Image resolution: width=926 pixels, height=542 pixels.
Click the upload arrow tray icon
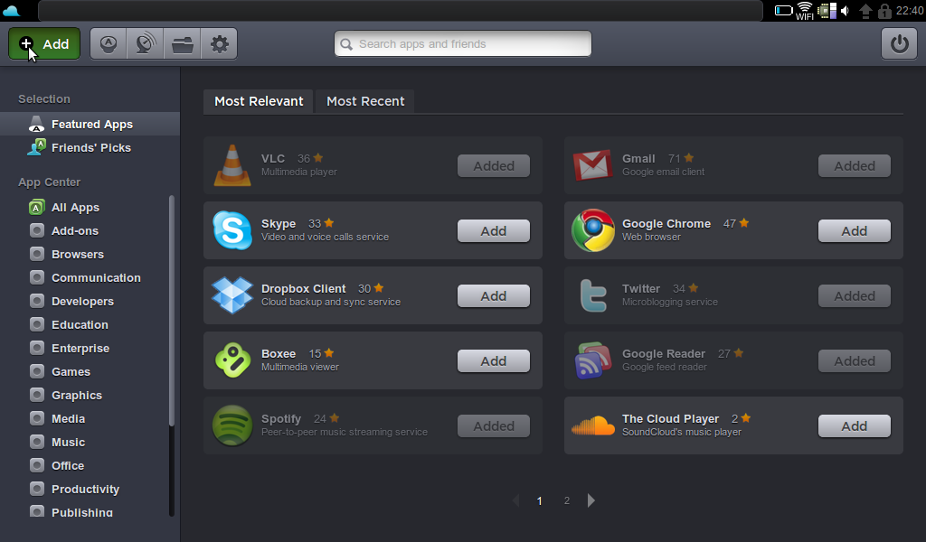pyautogui.click(x=865, y=11)
